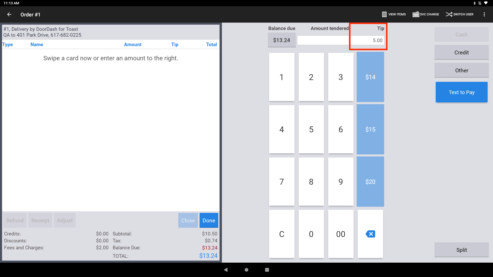Tender a quick amount of $15
Viewport: 493px width, 277px height.
click(x=370, y=129)
